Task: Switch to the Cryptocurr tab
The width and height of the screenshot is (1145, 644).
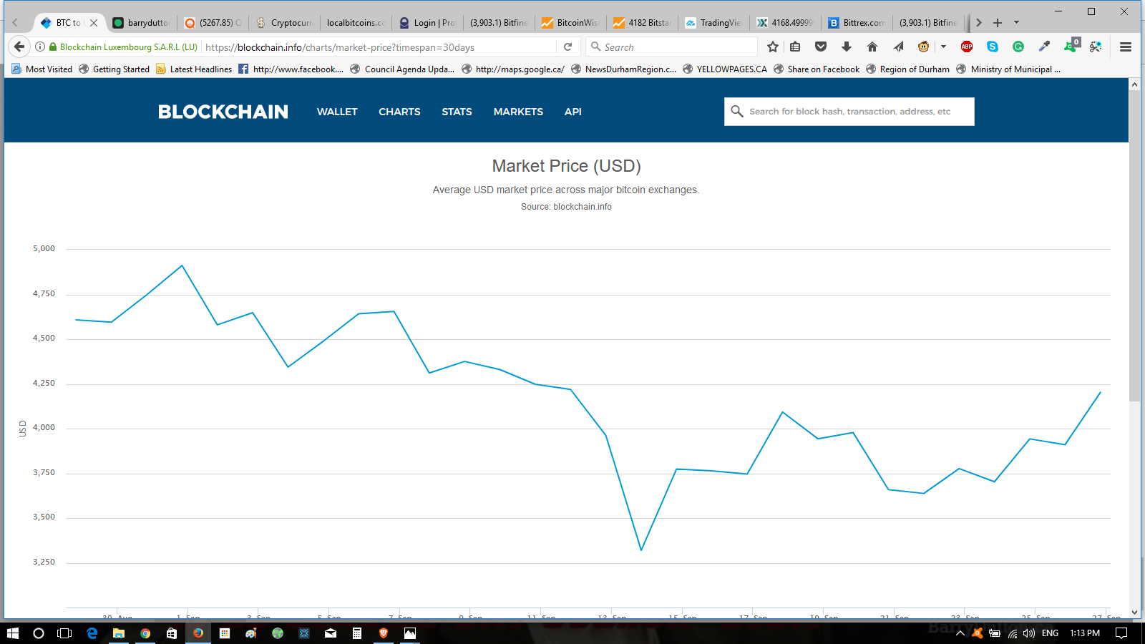Action: (x=285, y=23)
